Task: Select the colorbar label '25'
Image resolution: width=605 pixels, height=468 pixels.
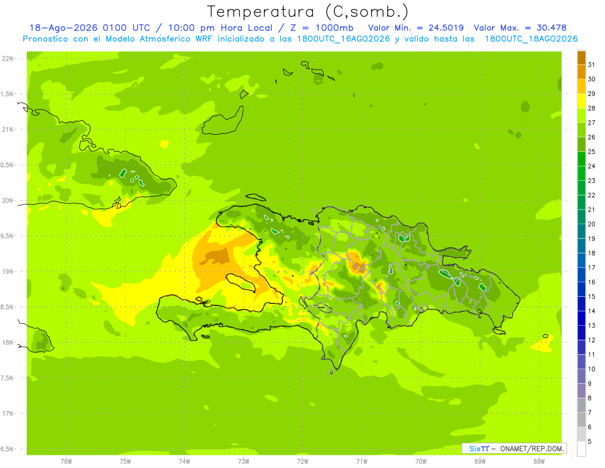Action: [x=592, y=151]
